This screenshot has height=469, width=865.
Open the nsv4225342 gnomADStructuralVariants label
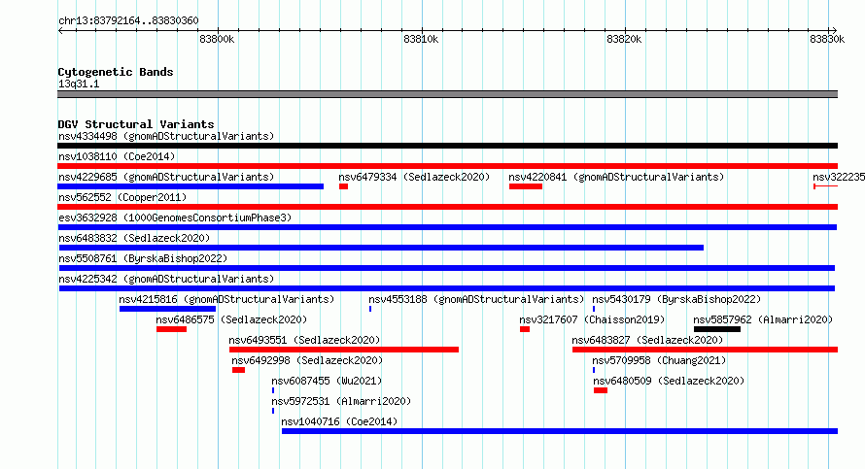pos(166,279)
